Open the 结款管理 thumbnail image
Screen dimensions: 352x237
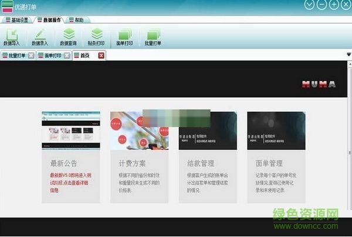click(208, 130)
